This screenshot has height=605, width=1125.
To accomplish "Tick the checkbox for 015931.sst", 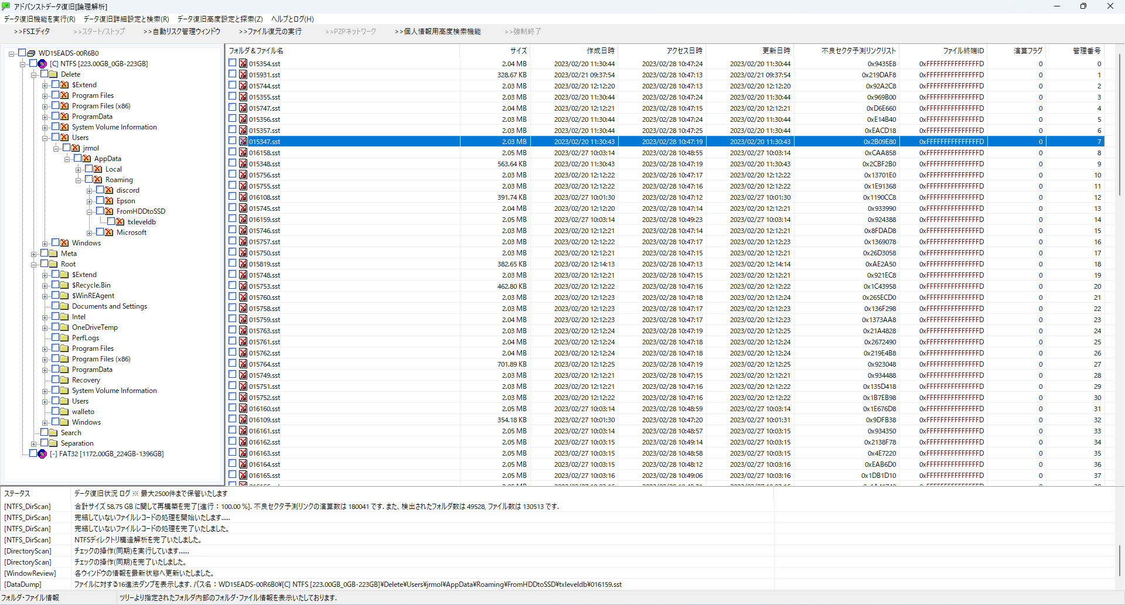I will [x=233, y=74].
